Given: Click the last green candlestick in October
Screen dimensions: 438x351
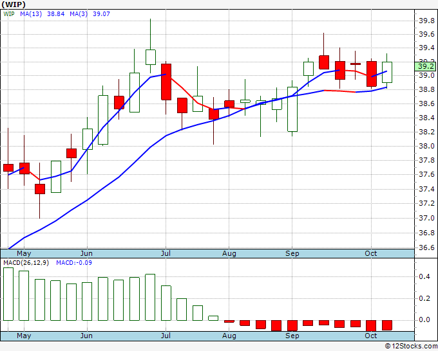Looking at the screenshot, I should [x=387, y=72].
